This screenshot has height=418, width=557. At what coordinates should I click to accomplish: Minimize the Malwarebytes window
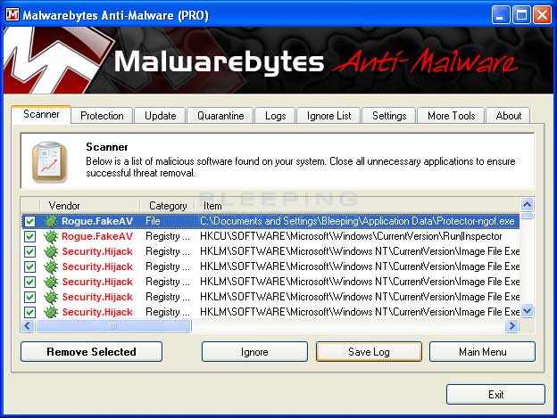[500, 15]
